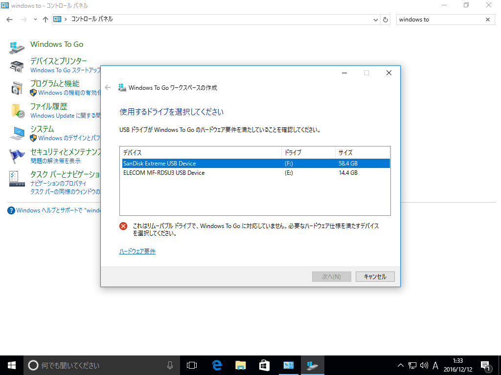The width and height of the screenshot is (501, 375).
Task: Open the Store from the taskbar
Action: (264, 365)
